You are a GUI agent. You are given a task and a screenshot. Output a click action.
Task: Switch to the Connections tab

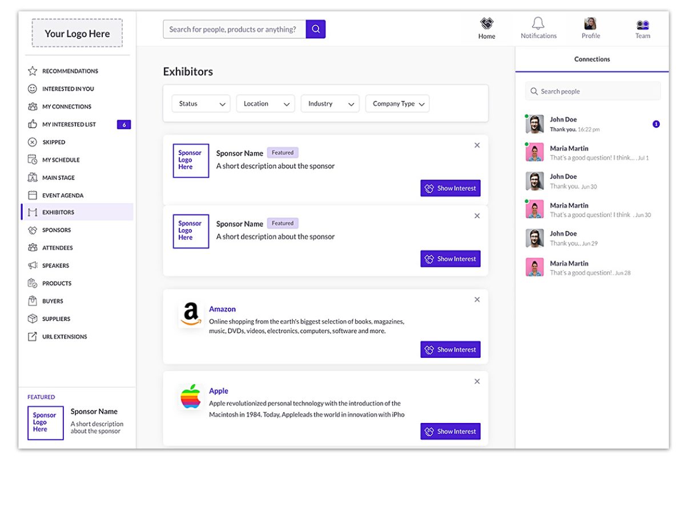tap(592, 59)
